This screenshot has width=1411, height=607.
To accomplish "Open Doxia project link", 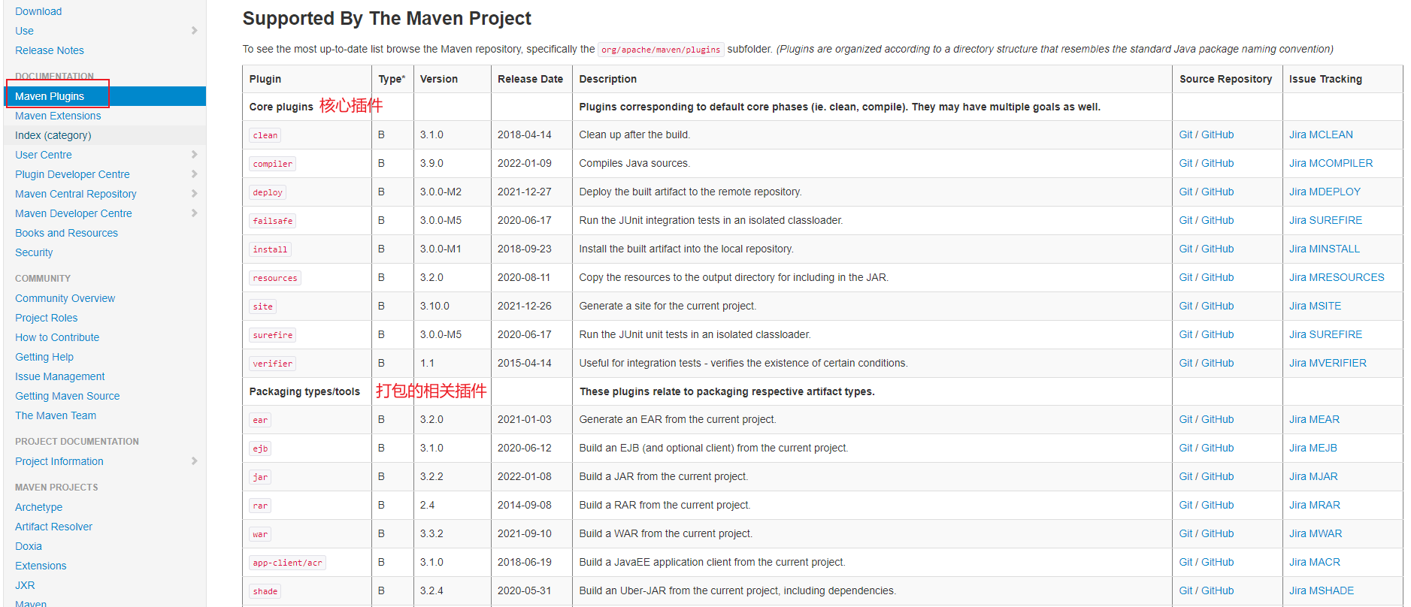I will tap(29, 546).
